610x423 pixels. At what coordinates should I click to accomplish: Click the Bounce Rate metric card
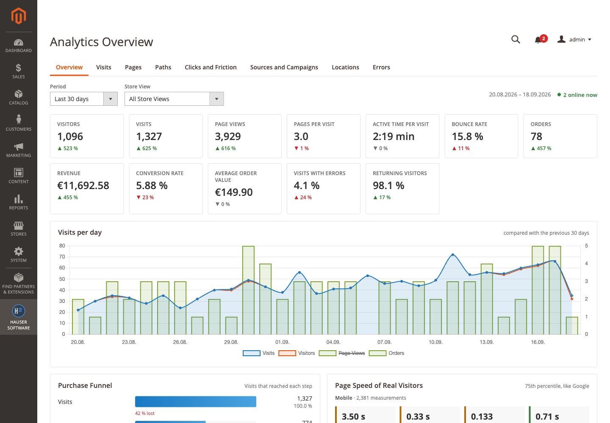[481, 136]
